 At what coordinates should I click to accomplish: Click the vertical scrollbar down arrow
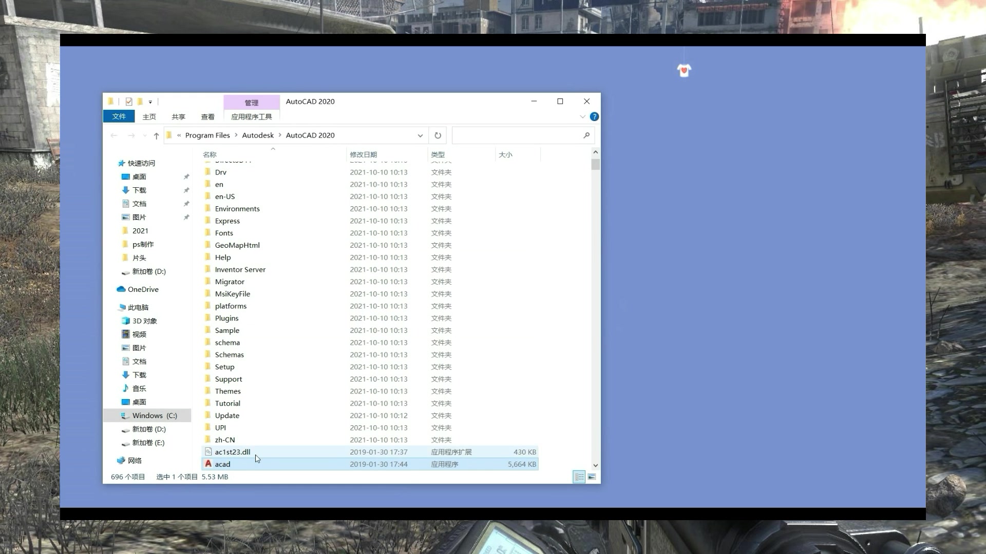596,465
